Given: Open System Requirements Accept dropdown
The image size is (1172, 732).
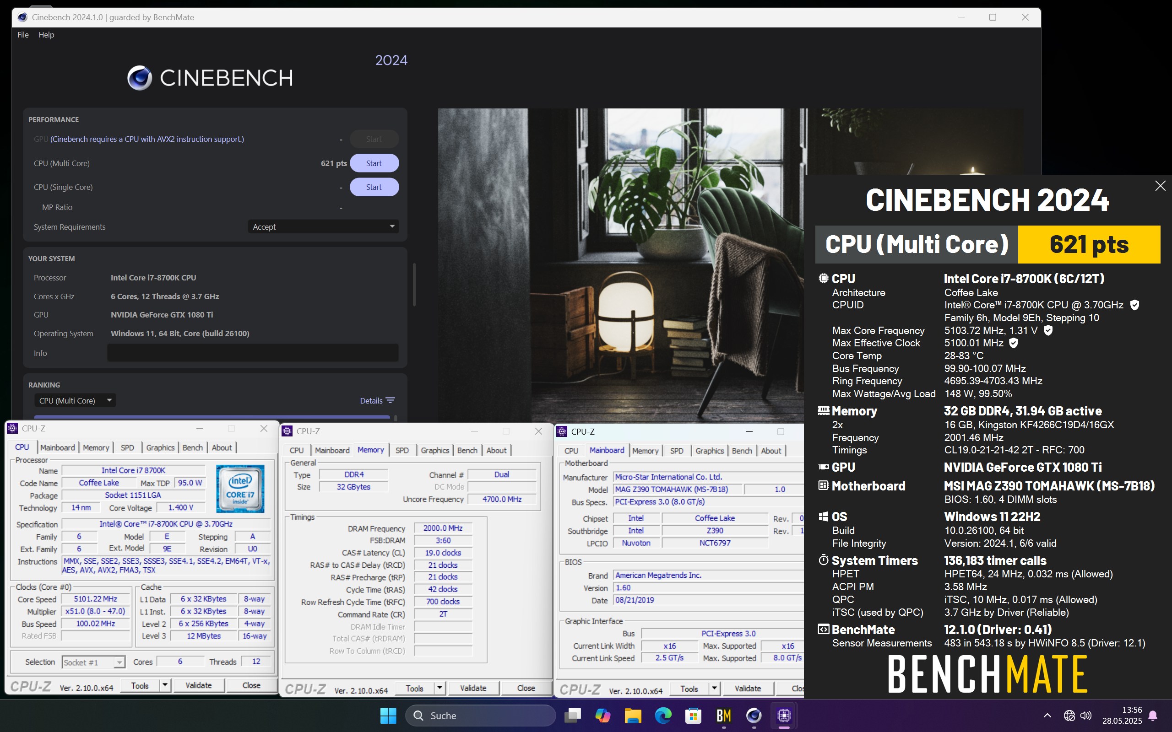Looking at the screenshot, I should (323, 226).
